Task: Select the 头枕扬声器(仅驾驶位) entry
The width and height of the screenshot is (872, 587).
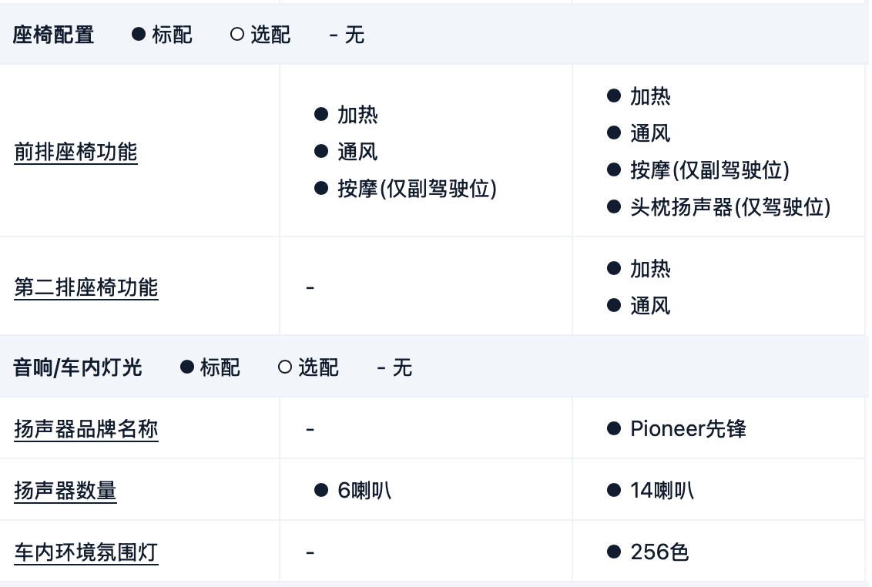Action: [x=730, y=207]
